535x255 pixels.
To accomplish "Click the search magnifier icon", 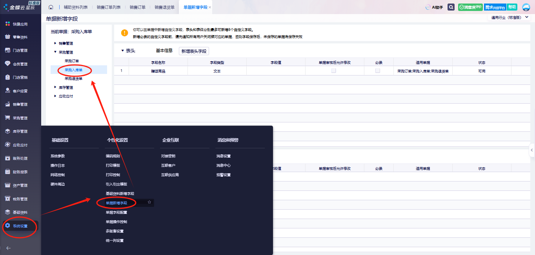I will pos(451,7).
